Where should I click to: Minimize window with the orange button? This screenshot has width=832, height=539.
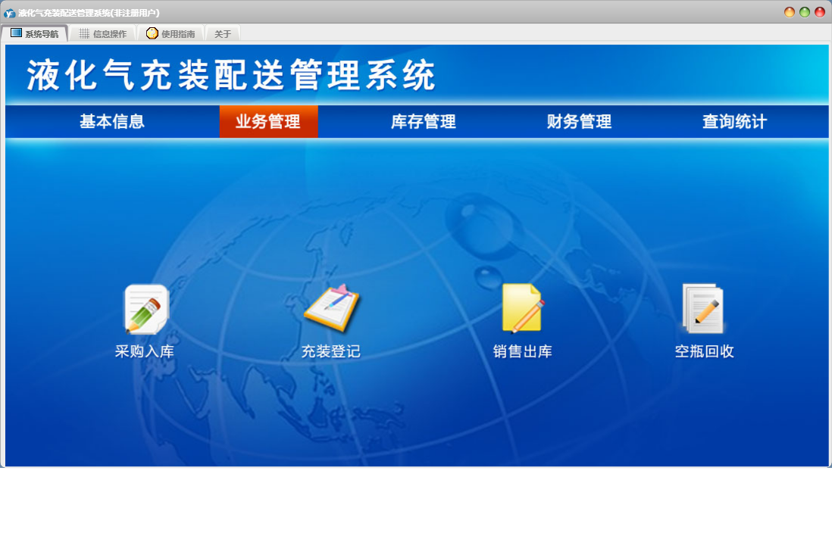click(790, 12)
